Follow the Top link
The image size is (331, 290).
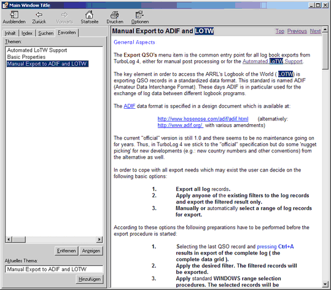[x=280, y=31]
